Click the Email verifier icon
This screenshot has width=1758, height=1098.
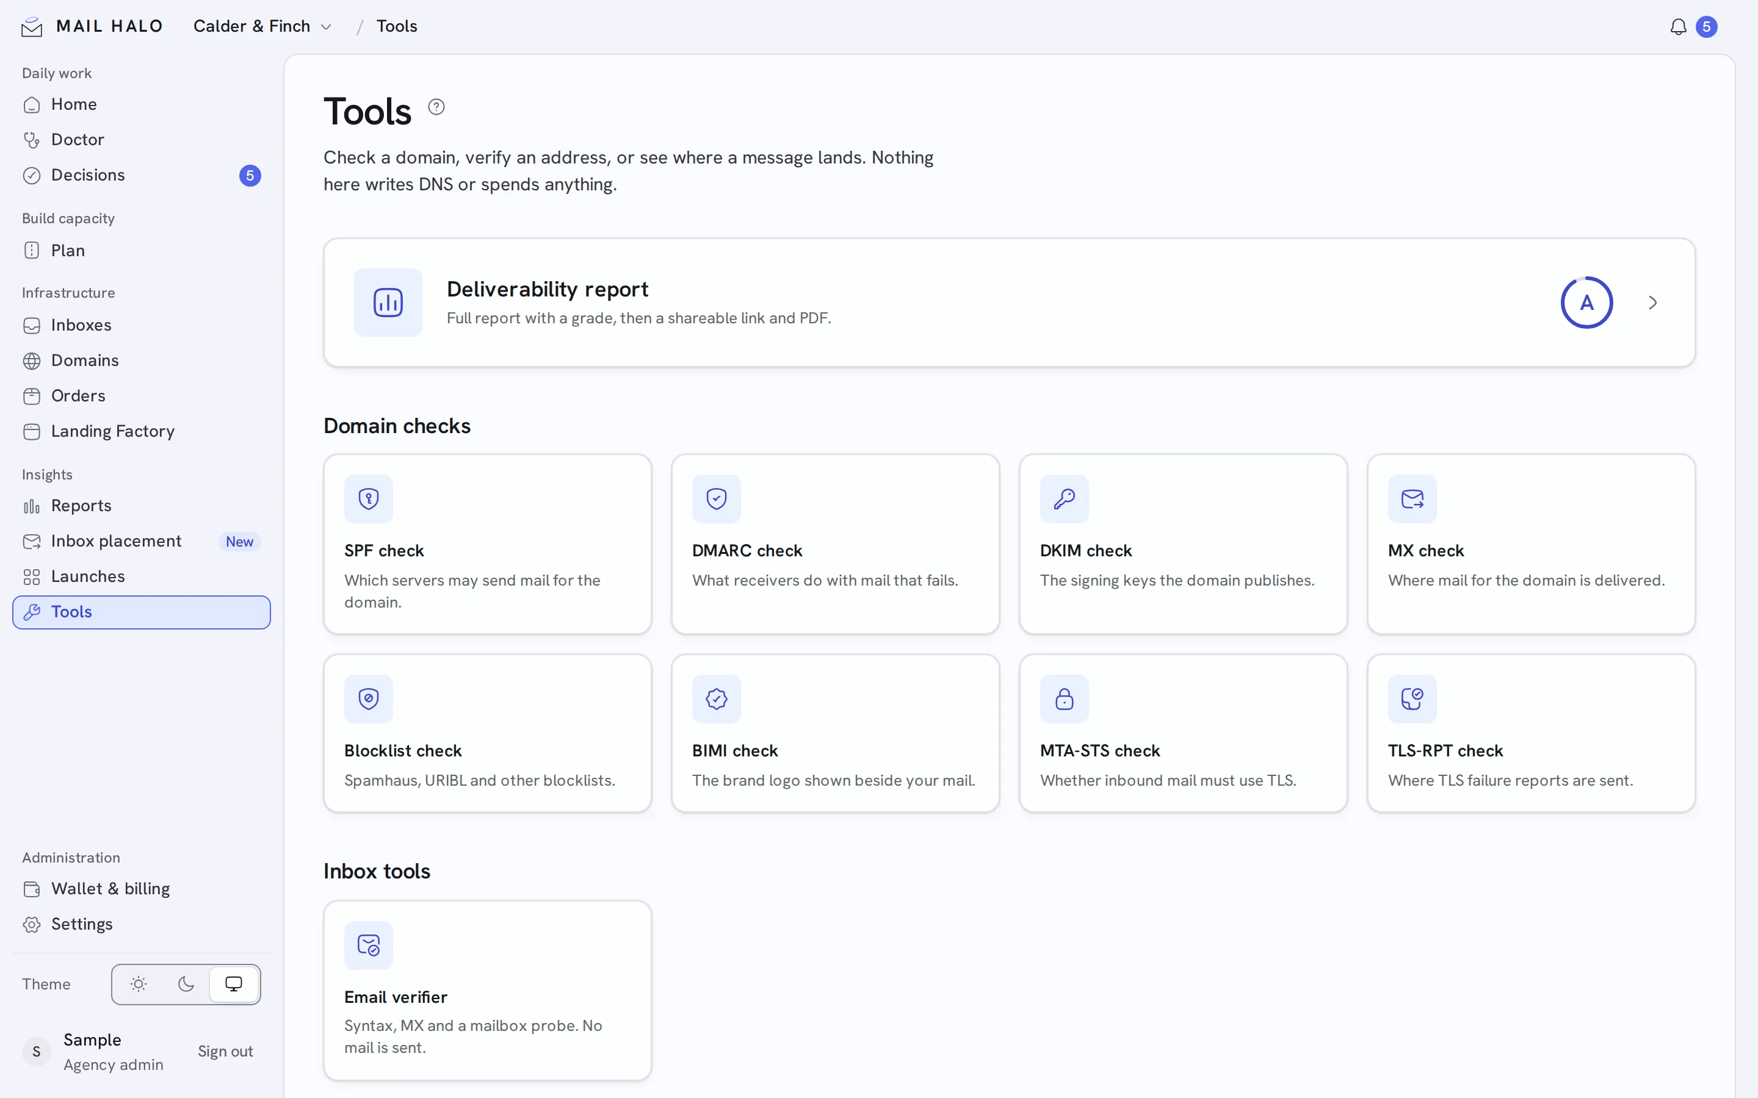pyautogui.click(x=368, y=945)
